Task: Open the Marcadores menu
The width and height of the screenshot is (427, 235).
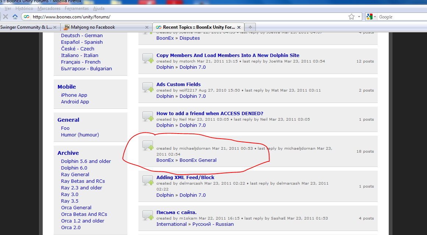Action: 49,8
